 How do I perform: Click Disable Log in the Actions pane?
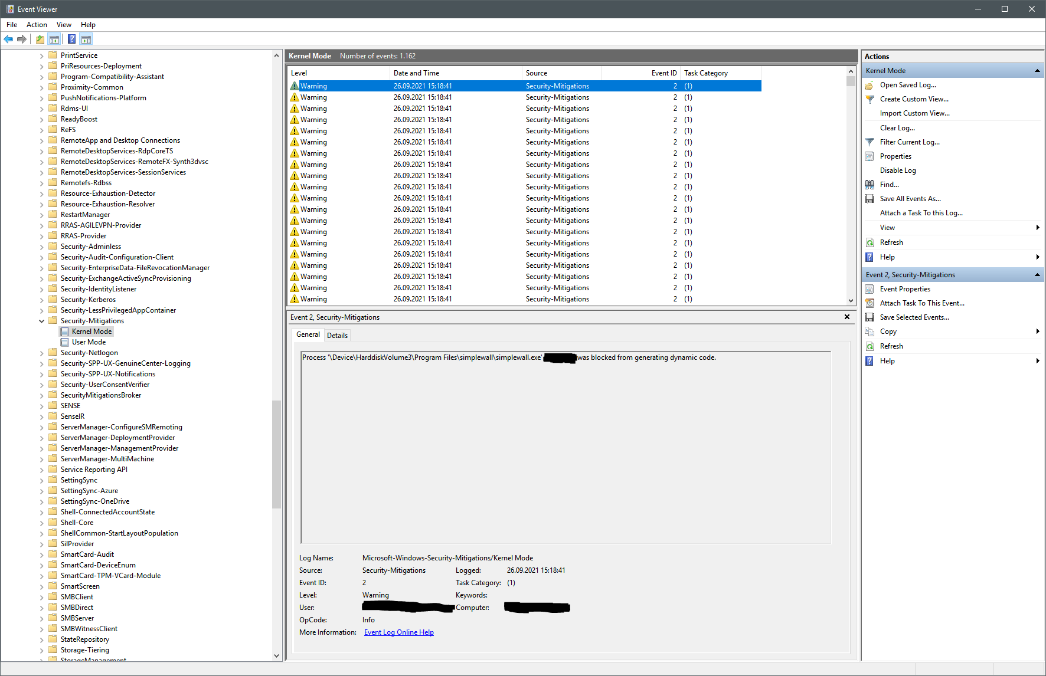pyautogui.click(x=898, y=170)
